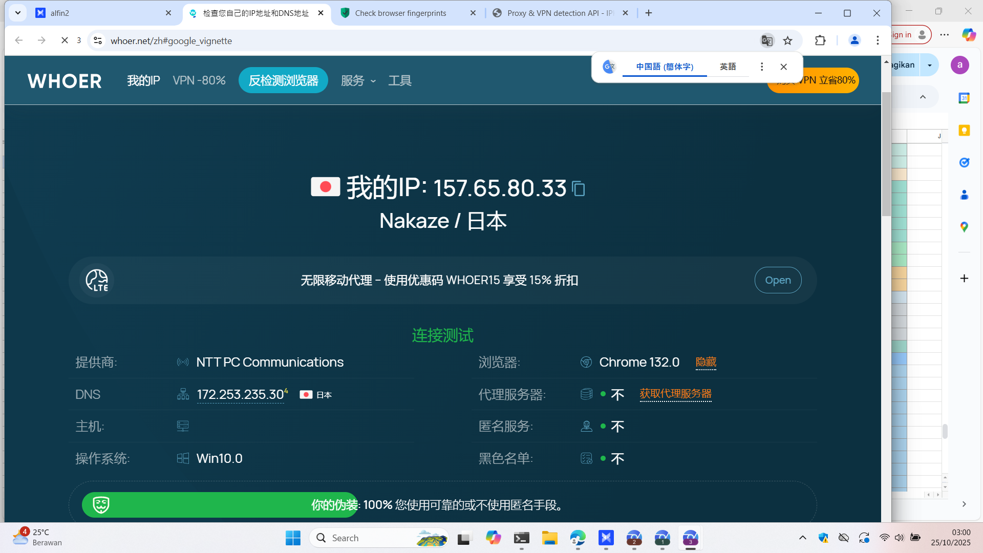Select the 中国語 (簡体字) translation tab

[x=665, y=67]
